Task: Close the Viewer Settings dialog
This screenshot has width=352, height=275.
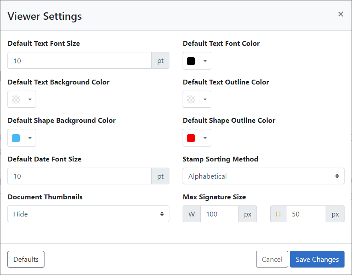Action: (x=341, y=14)
